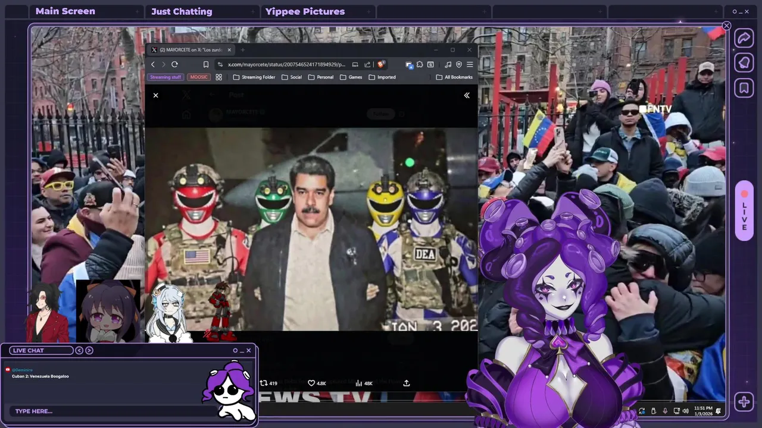
Task: Expand the All Bookmarks folder
Action: tap(454, 77)
